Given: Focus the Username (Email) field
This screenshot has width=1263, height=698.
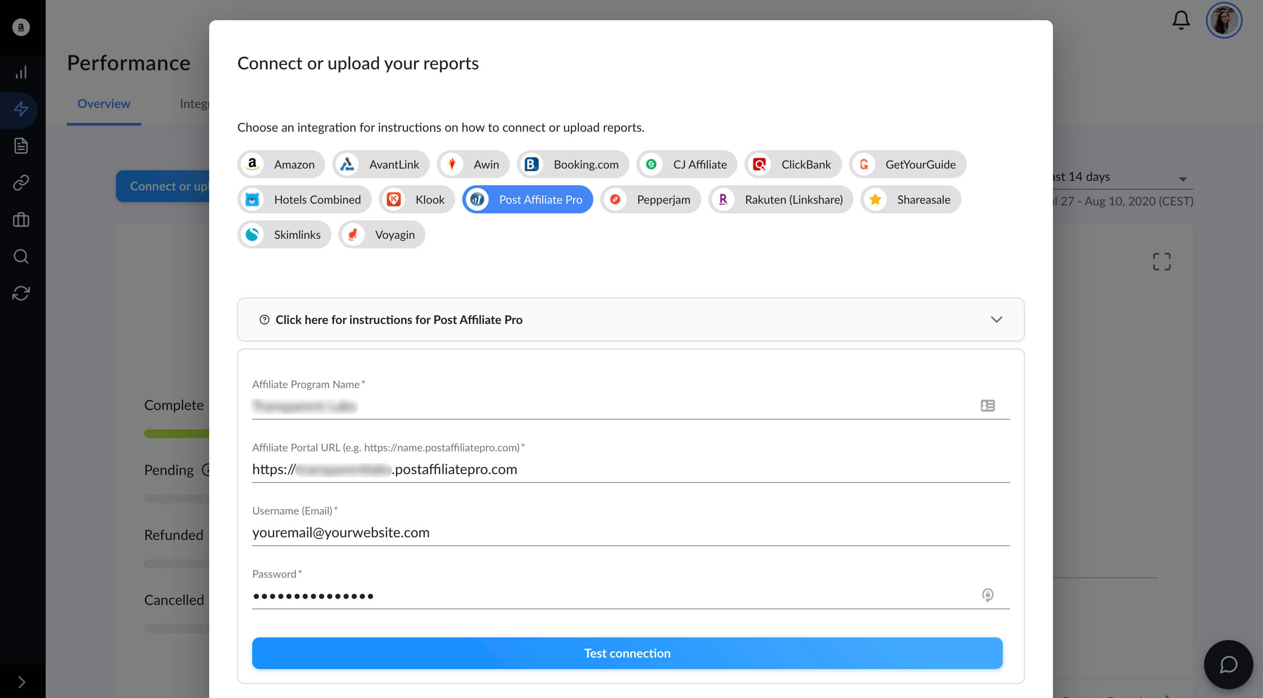Looking at the screenshot, I should (631, 532).
